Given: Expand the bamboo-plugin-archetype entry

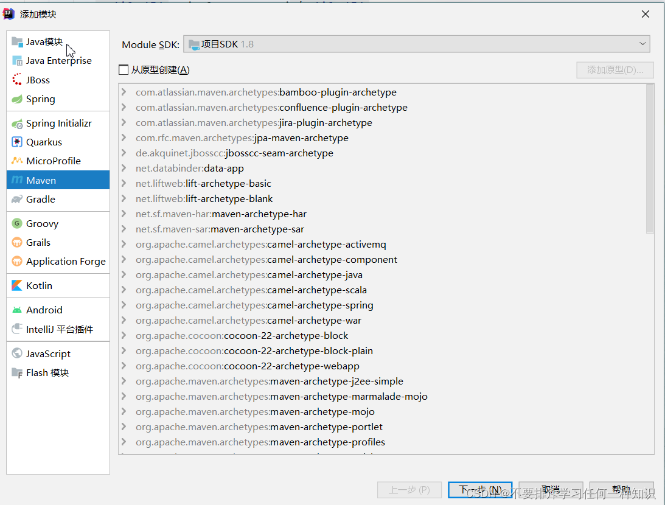Looking at the screenshot, I should [x=124, y=92].
